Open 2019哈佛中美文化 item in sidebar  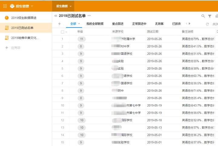[x=25, y=38]
